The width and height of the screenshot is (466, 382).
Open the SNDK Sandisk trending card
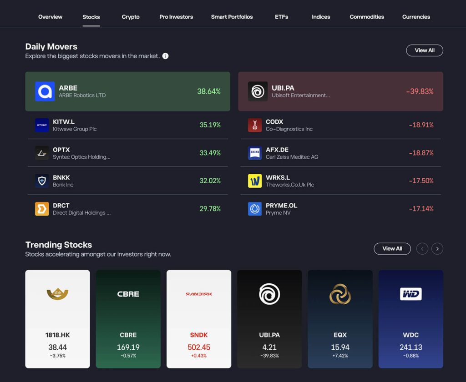pos(199,319)
